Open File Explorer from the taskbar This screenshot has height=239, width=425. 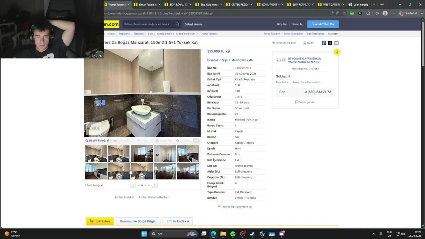(x=223, y=234)
